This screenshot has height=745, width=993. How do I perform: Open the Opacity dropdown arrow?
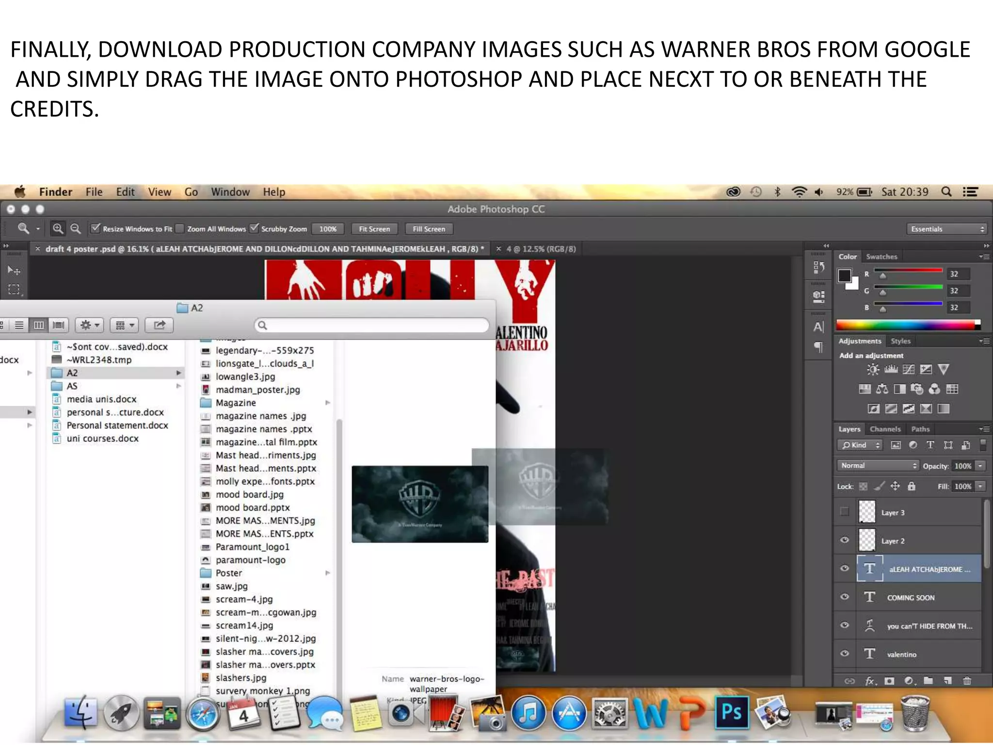[x=980, y=466]
